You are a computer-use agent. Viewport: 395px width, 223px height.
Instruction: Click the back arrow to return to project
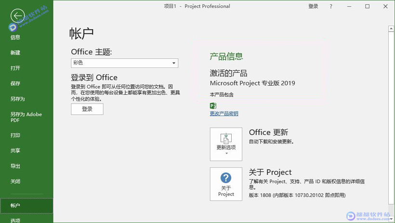point(18,16)
